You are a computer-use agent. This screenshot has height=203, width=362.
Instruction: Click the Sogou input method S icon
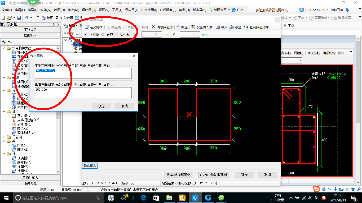click(316, 189)
